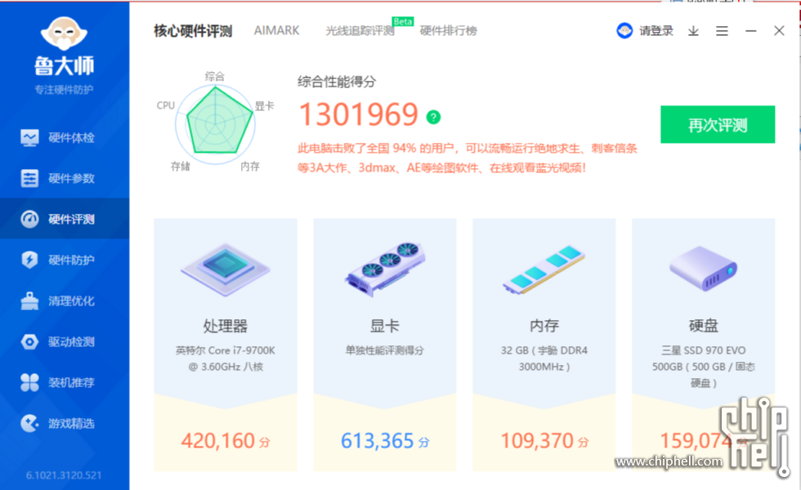Minimize the 鲁大师 window
Image resolution: width=801 pixels, height=490 pixels.
click(750, 31)
